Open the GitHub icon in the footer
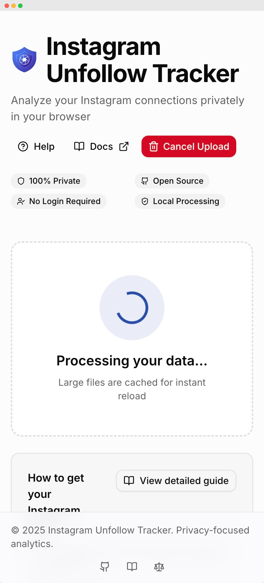This screenshot has height=583, width=264. point(105,566)
